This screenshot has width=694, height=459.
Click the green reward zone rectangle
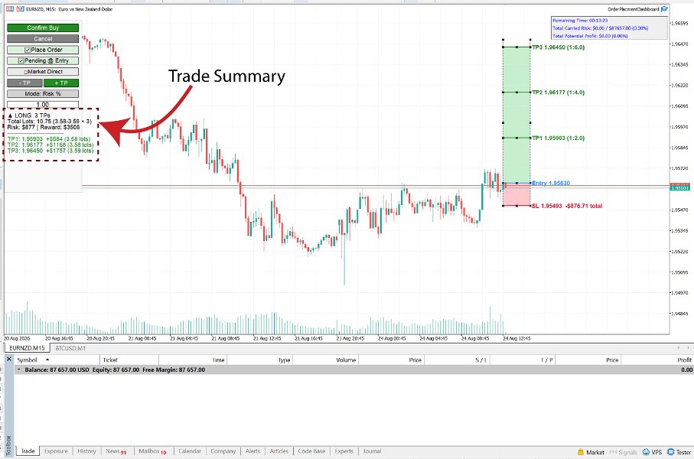click(x=516, y=115)
